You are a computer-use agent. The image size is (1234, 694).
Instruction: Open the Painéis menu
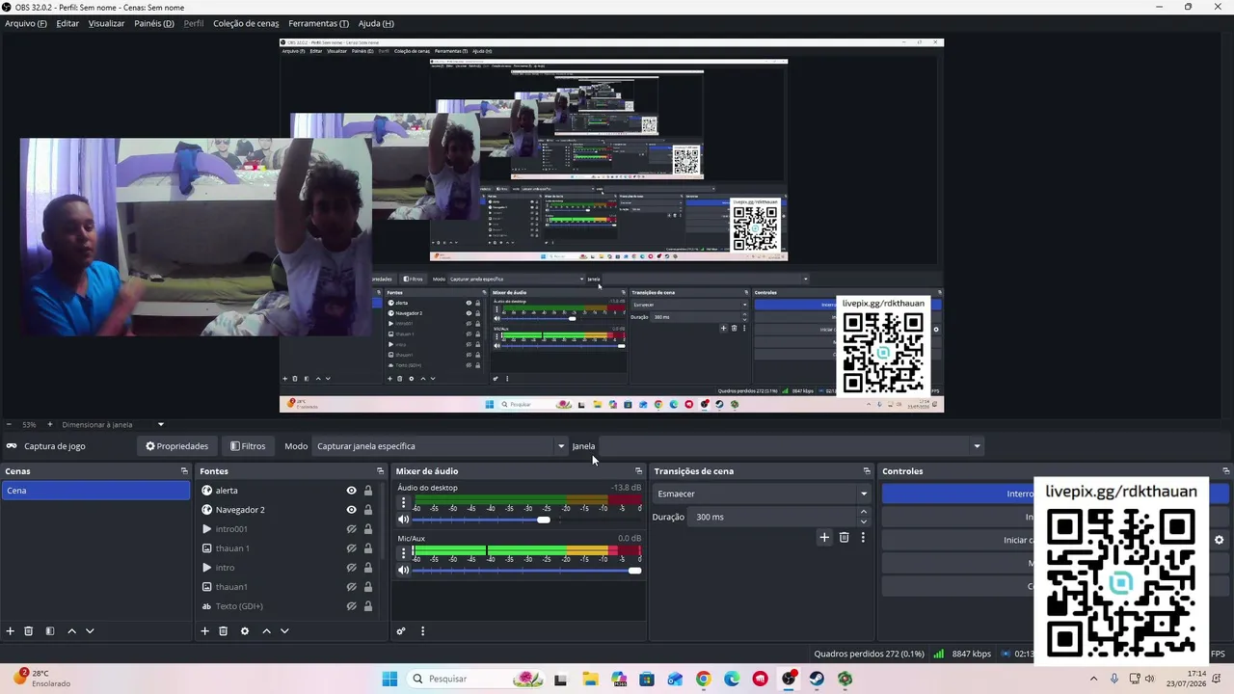pos(154,23)
